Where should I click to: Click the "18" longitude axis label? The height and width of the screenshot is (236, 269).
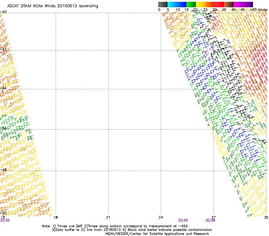click(56, 217)
